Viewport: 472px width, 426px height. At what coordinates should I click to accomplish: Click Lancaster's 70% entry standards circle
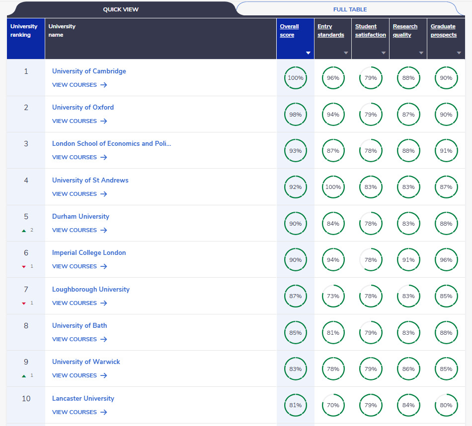(333, 405)
